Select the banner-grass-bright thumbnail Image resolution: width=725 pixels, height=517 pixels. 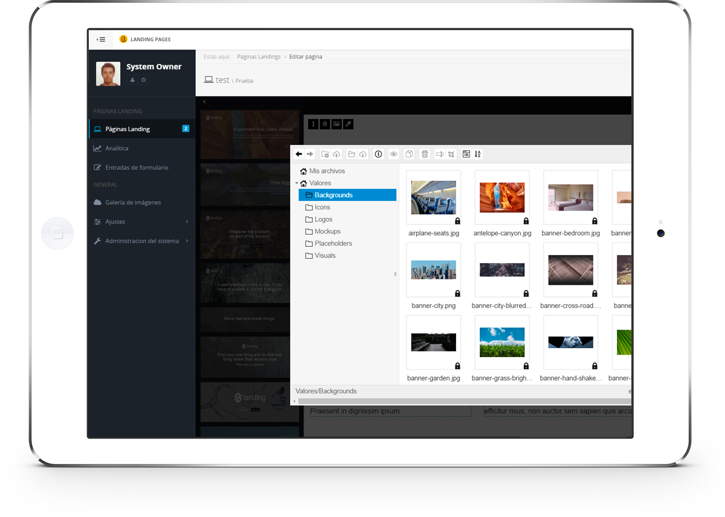[502, 343]
